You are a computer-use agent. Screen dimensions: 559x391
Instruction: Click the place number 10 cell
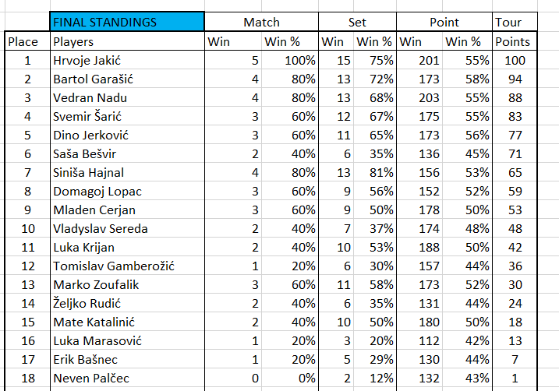click(28, 228)
